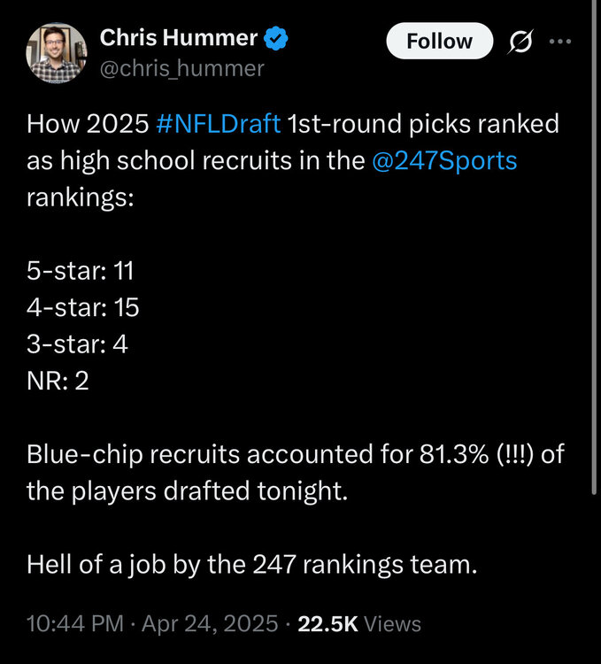This screenshot has width=601, height=664.
Task: Click the "How 2025" opening text
Action: tap(87, 124)
